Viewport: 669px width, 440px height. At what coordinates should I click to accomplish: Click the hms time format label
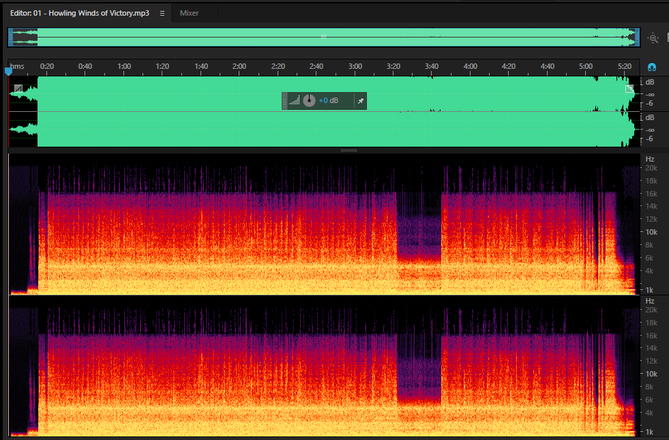click(17, 66)
